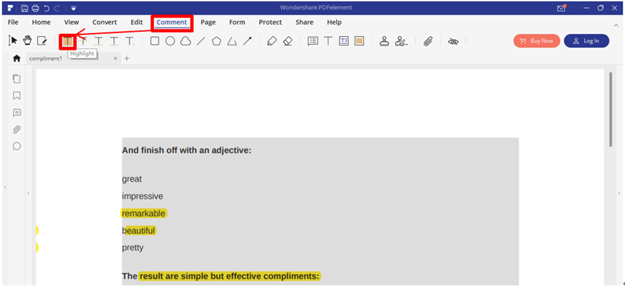Open the Protect menu tab
This screenshot has width=625, height=286.
coord(270,22)
